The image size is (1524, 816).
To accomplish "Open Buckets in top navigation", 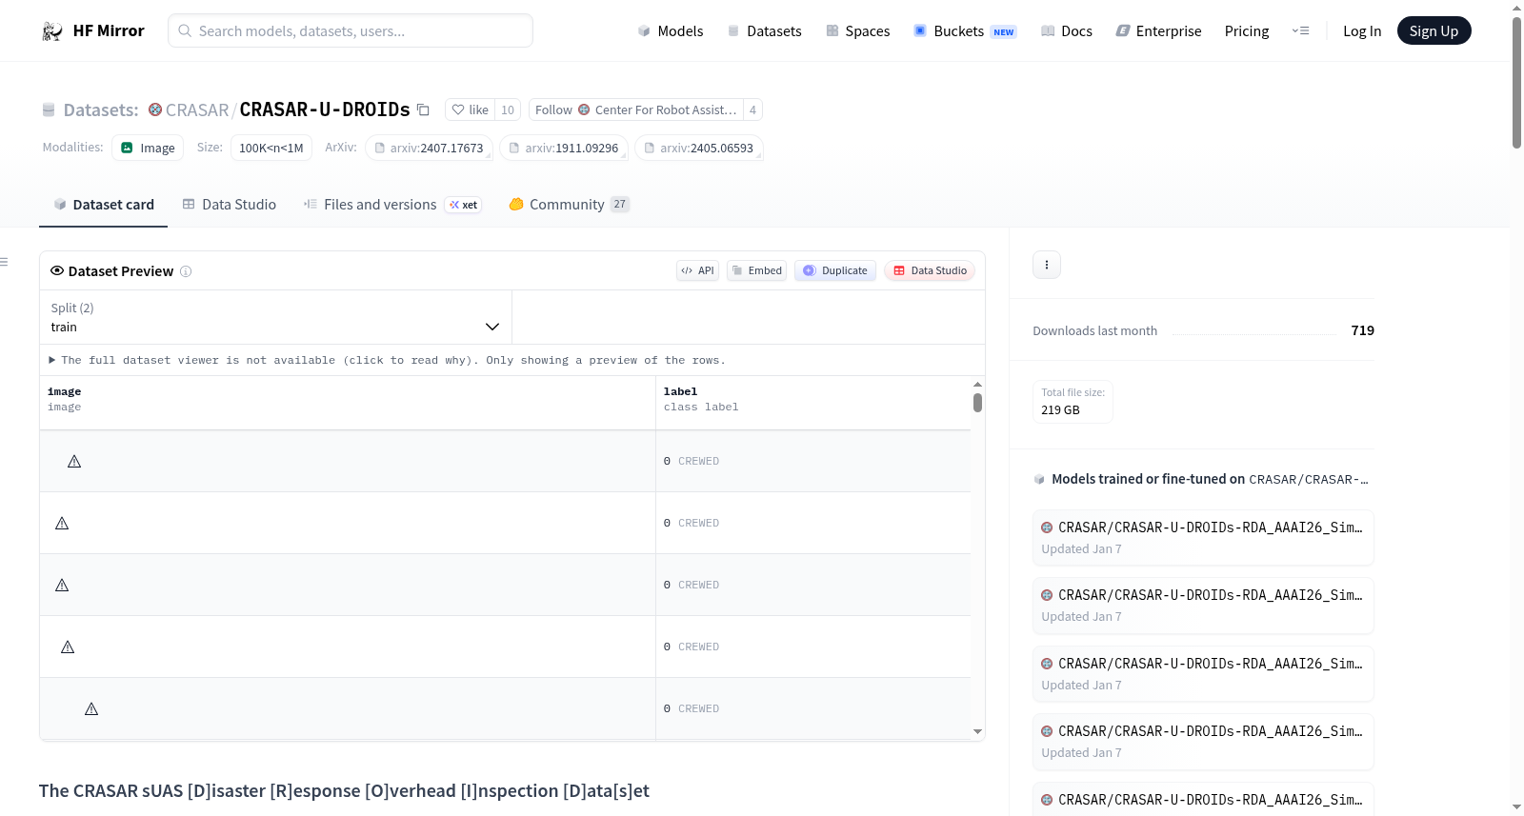I will coord(965,31).
